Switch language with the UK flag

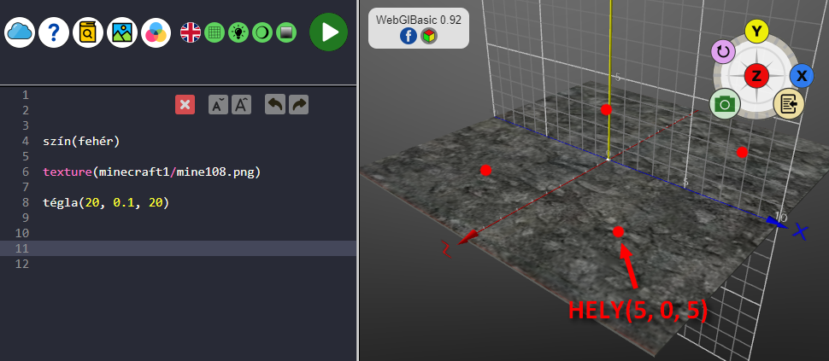[191, 32]
